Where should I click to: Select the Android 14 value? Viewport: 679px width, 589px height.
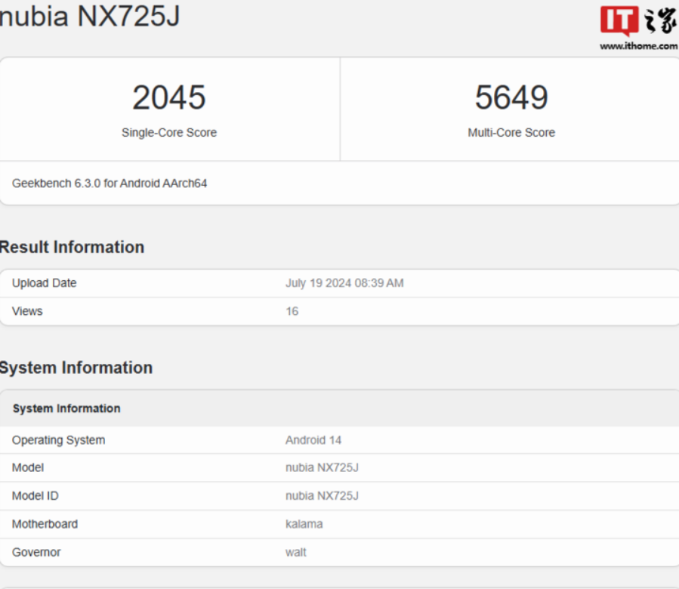313,440
